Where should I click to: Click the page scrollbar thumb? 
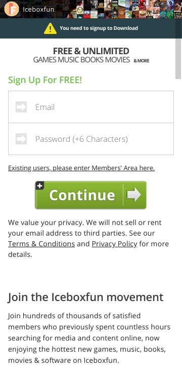click(x=178, y=59)
